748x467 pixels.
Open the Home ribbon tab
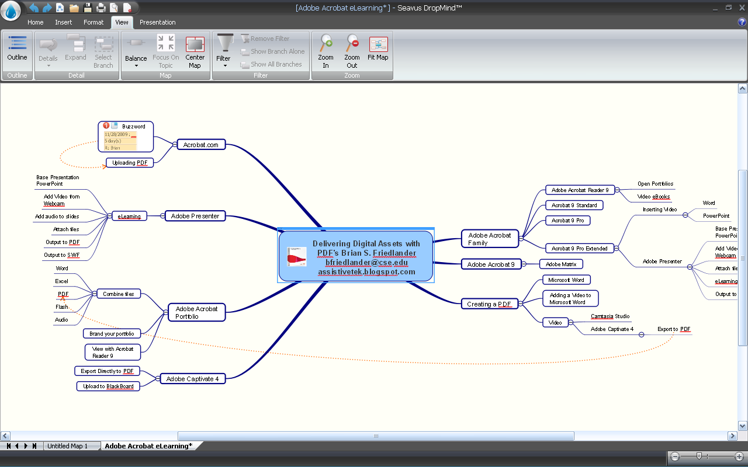click(x=35, y=22)
